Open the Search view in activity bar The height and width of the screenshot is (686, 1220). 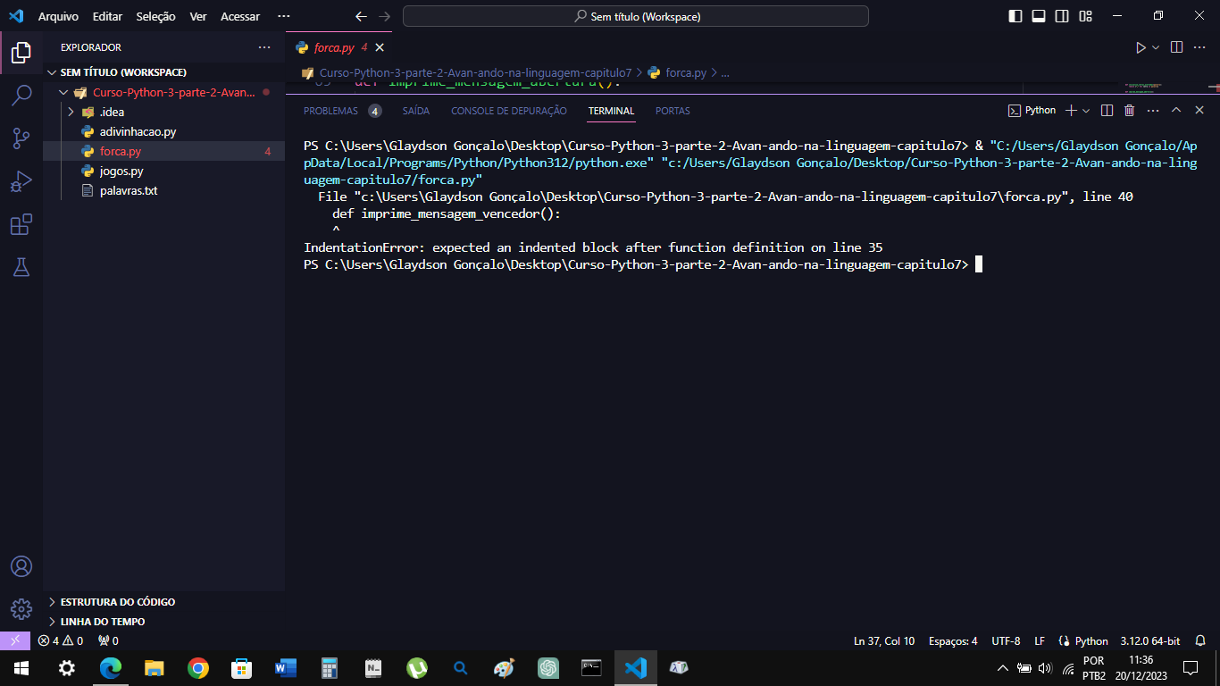click(21, 95)
